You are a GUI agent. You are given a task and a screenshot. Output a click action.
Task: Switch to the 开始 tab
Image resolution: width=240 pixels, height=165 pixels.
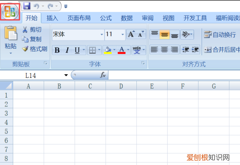pos(32,18)
